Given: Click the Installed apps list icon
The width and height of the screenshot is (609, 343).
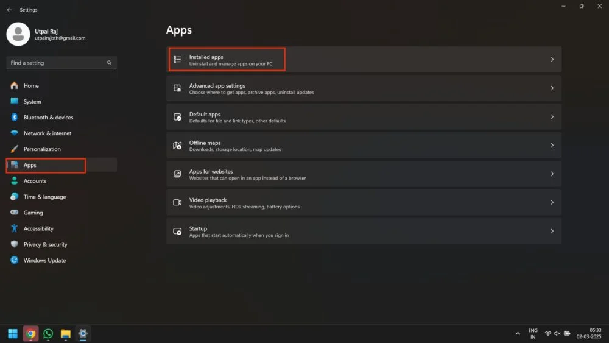Looking at the screenshot, I should point(177,60).
